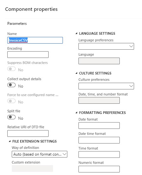Screen dimensions: 142x175
Task: Click the Numeric format input field
Action: pos(99,169)
